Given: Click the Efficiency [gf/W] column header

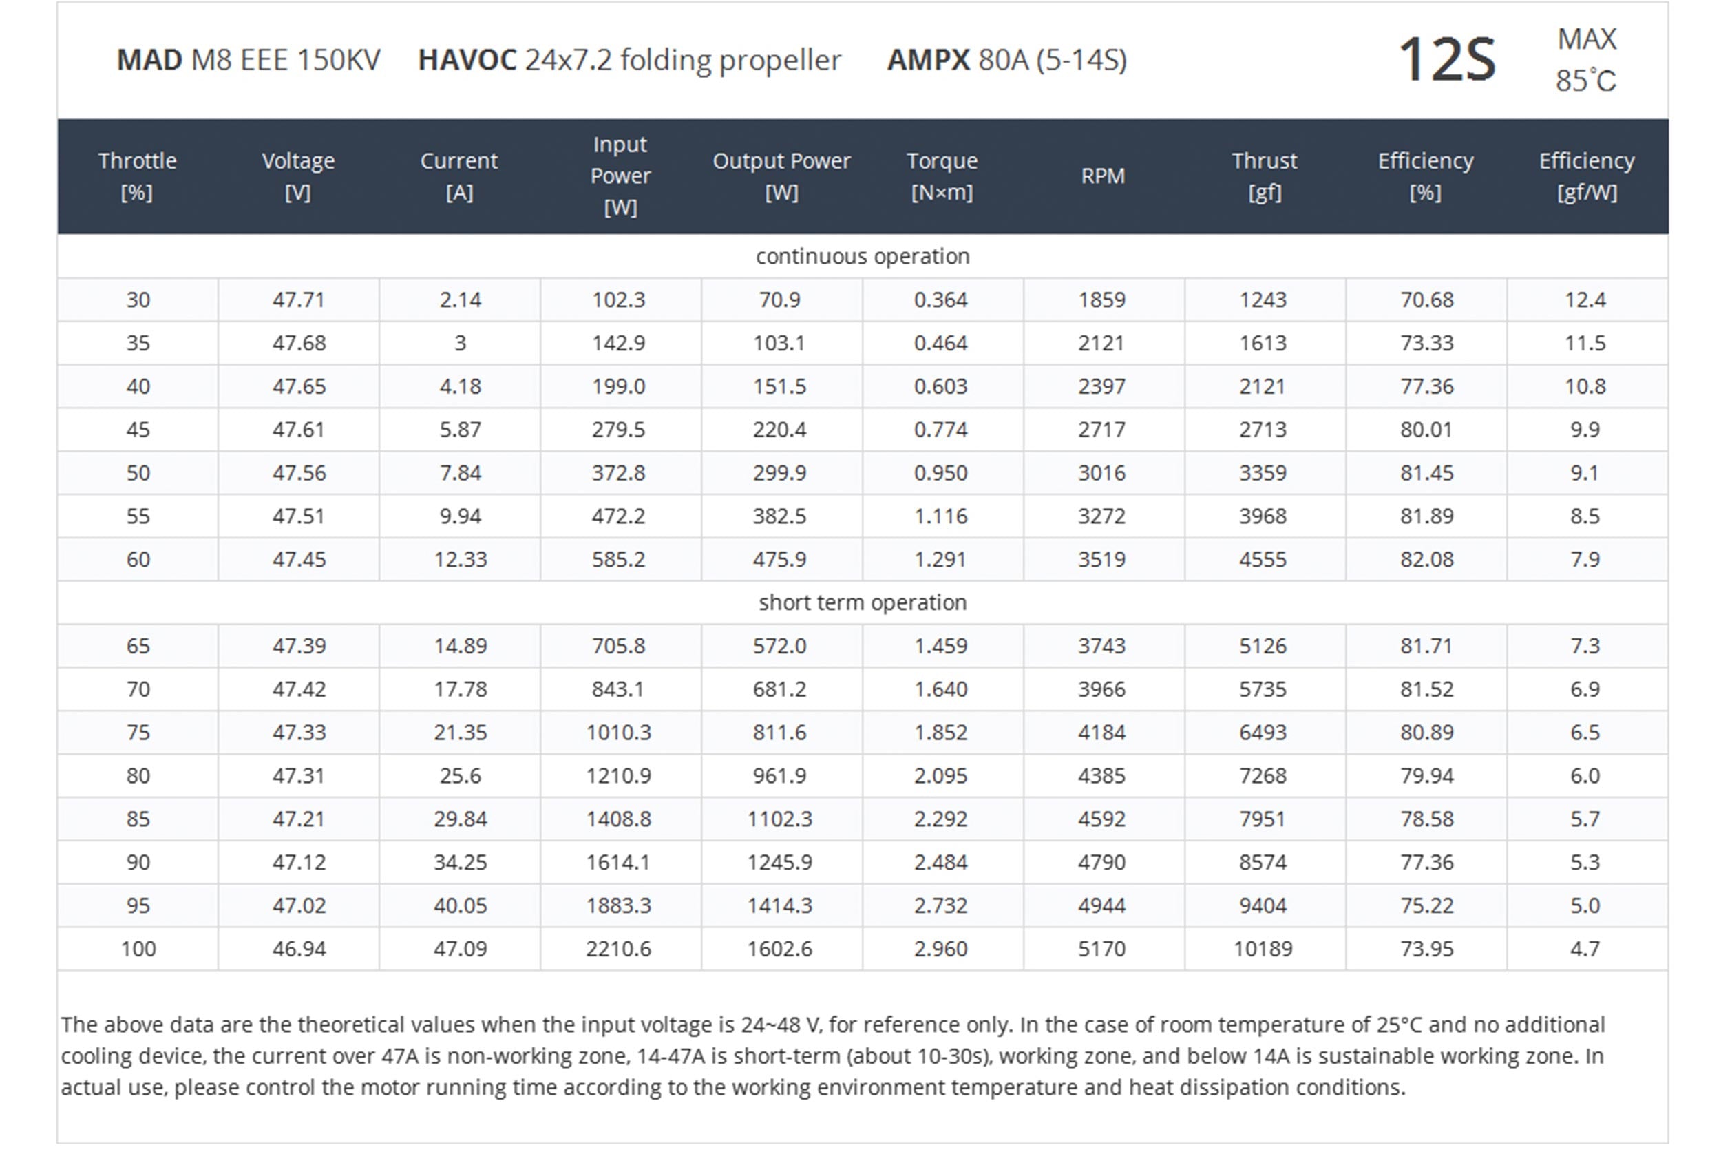Looking at the screenshot, I should coord(1586,176).
